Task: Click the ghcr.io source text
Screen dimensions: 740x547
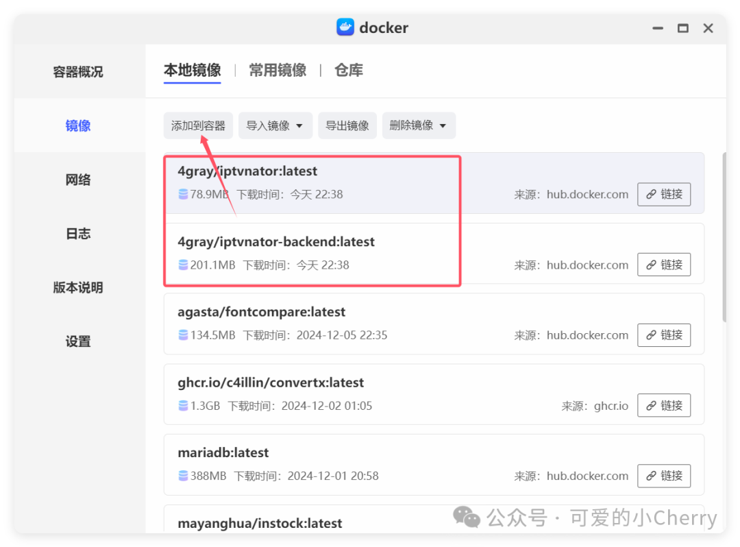Action: point(610,406)
